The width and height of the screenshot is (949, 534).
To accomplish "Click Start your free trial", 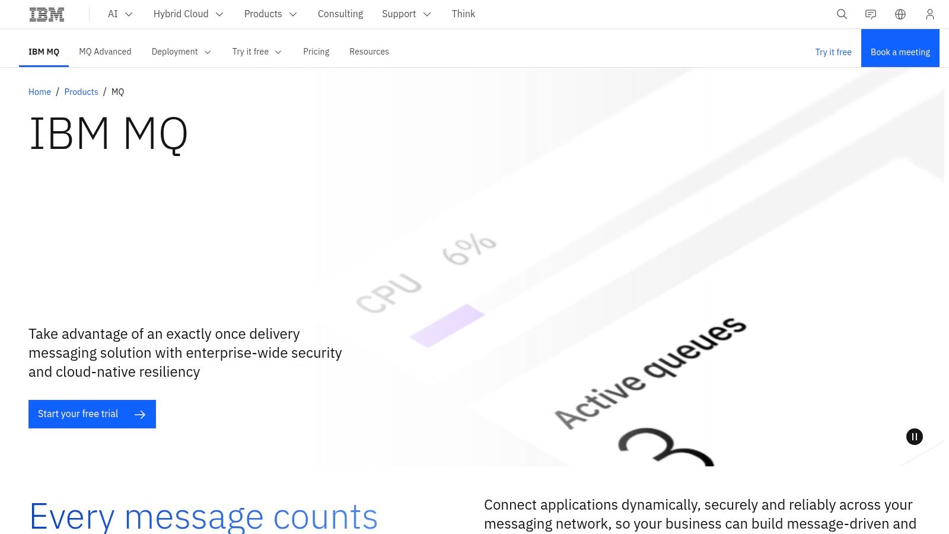I will 78,414.
